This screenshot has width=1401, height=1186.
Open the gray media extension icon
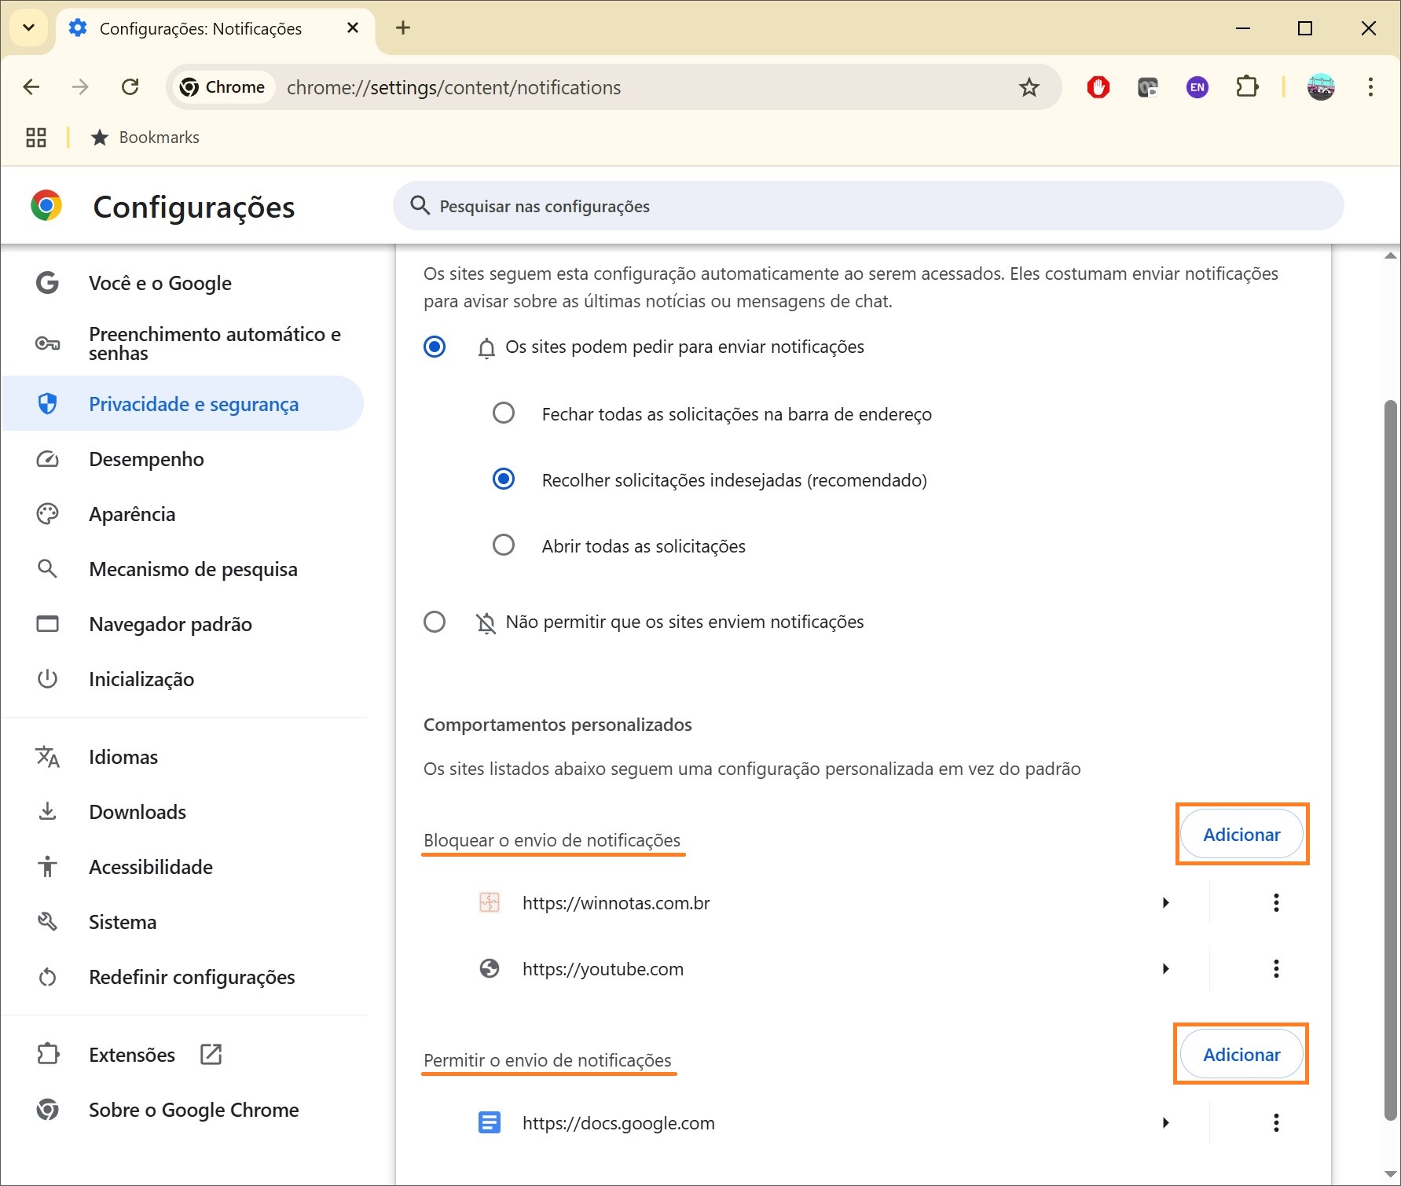1148,87
